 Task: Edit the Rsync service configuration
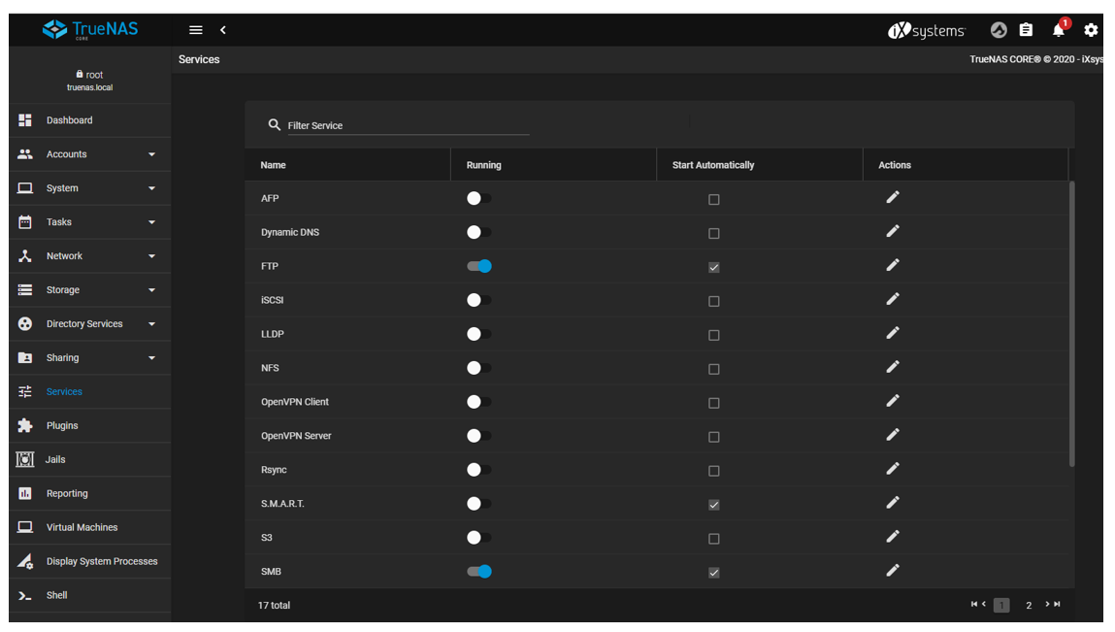pos(893,469)
